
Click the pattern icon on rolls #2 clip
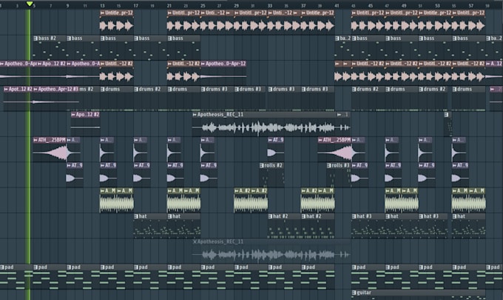(262, 166)
